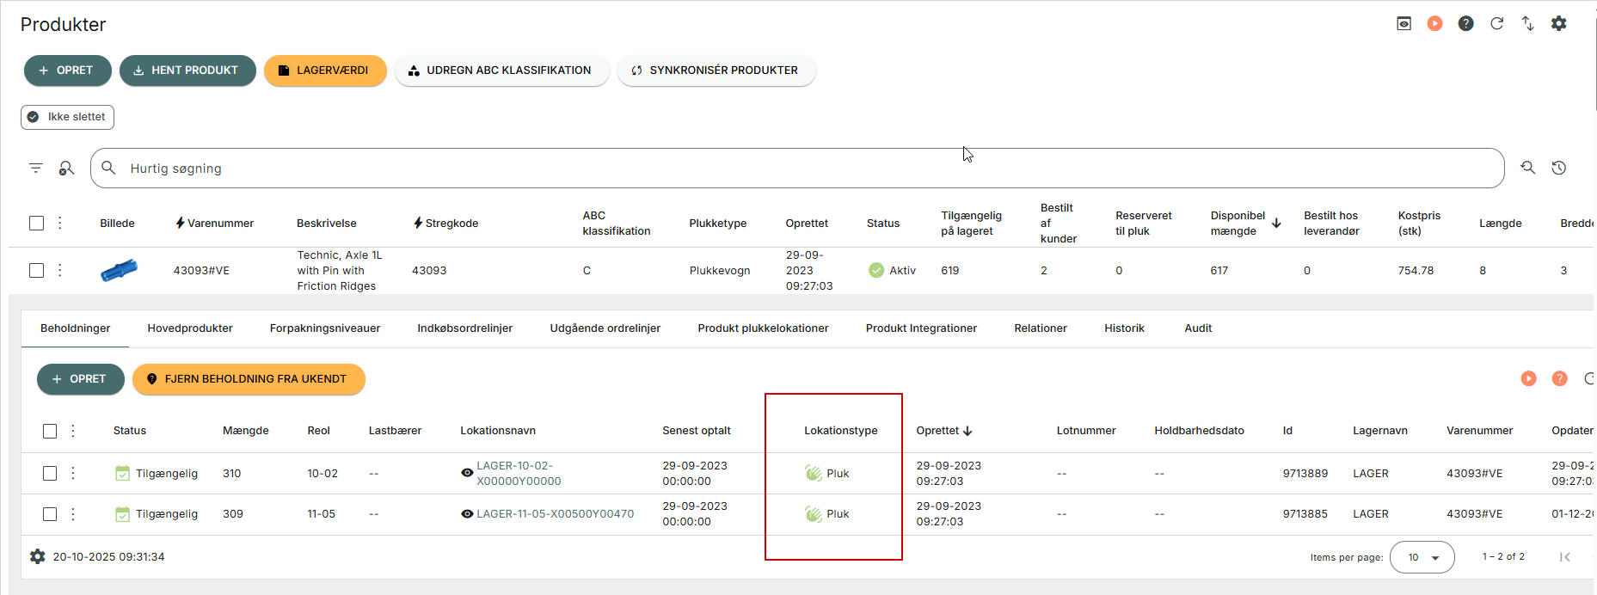Viewport: 1597px width, 595px height.
Task: Open the blue axle product thumbnail
Action: tap(119, 270)
